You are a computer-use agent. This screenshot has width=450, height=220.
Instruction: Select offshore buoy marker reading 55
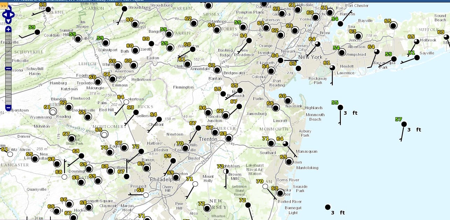[x=340, y=108]
